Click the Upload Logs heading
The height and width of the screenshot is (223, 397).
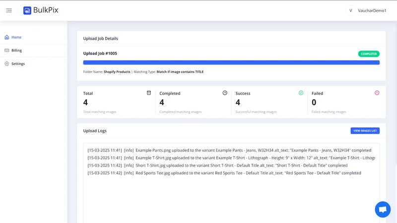[x=95, y=131]
